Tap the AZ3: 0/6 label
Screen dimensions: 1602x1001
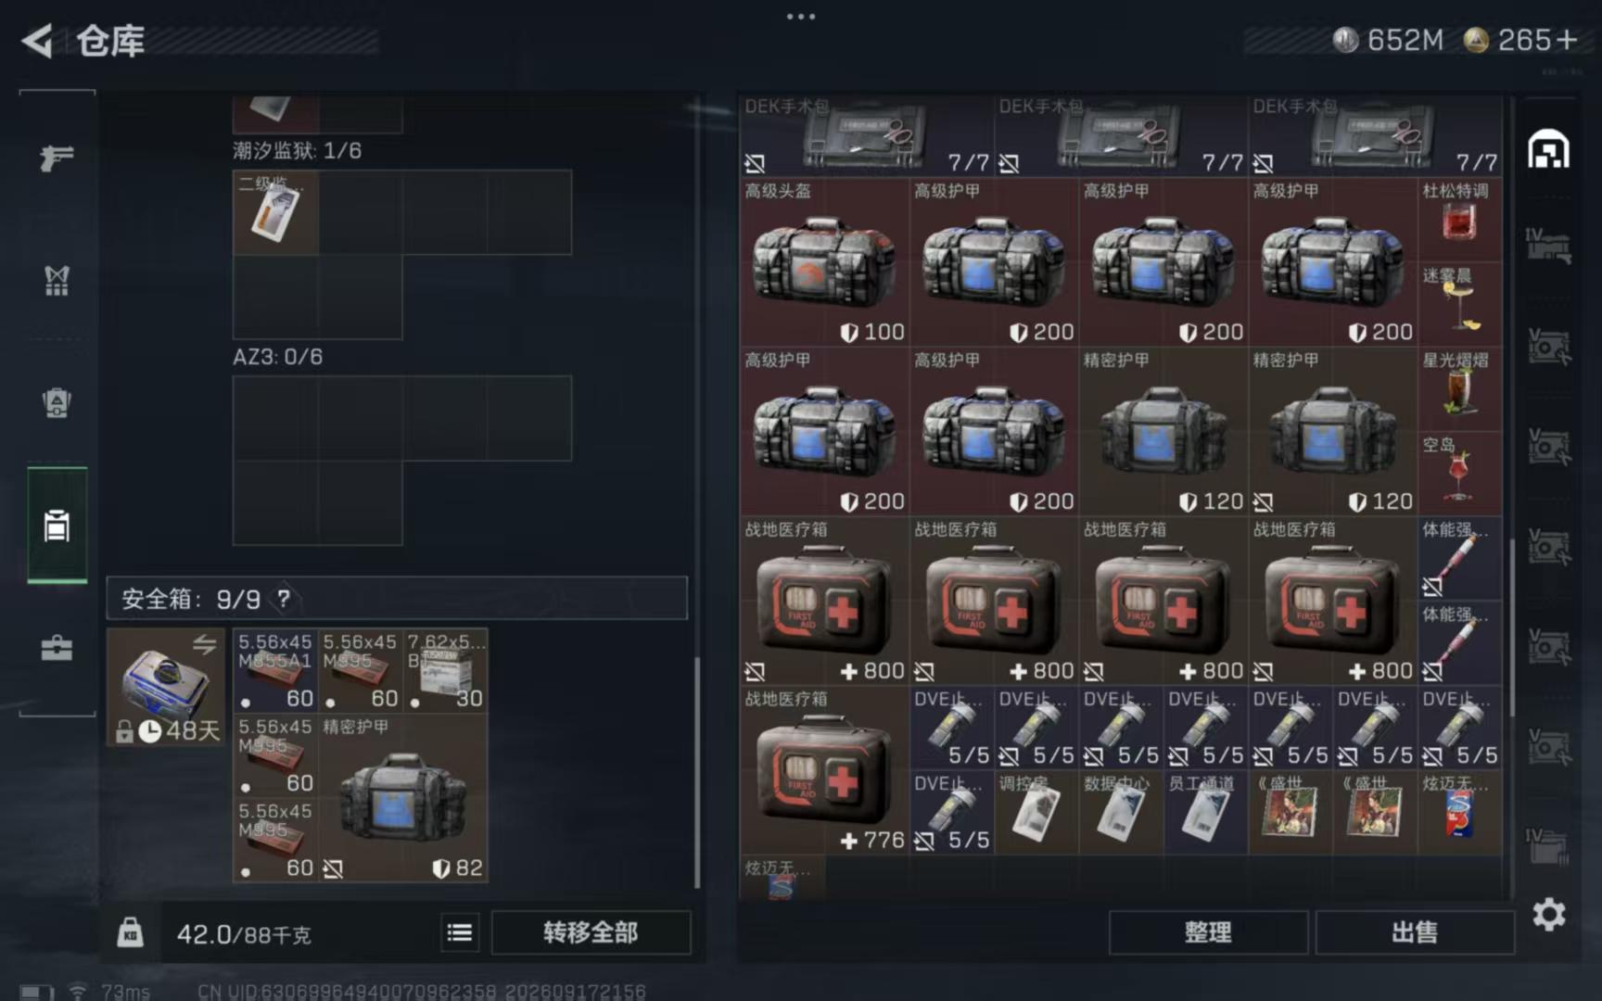click(277, 357)
